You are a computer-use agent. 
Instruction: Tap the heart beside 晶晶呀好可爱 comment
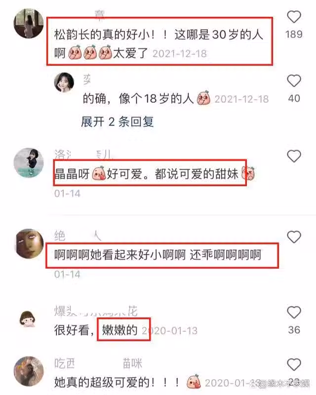[x=294, y=156]
